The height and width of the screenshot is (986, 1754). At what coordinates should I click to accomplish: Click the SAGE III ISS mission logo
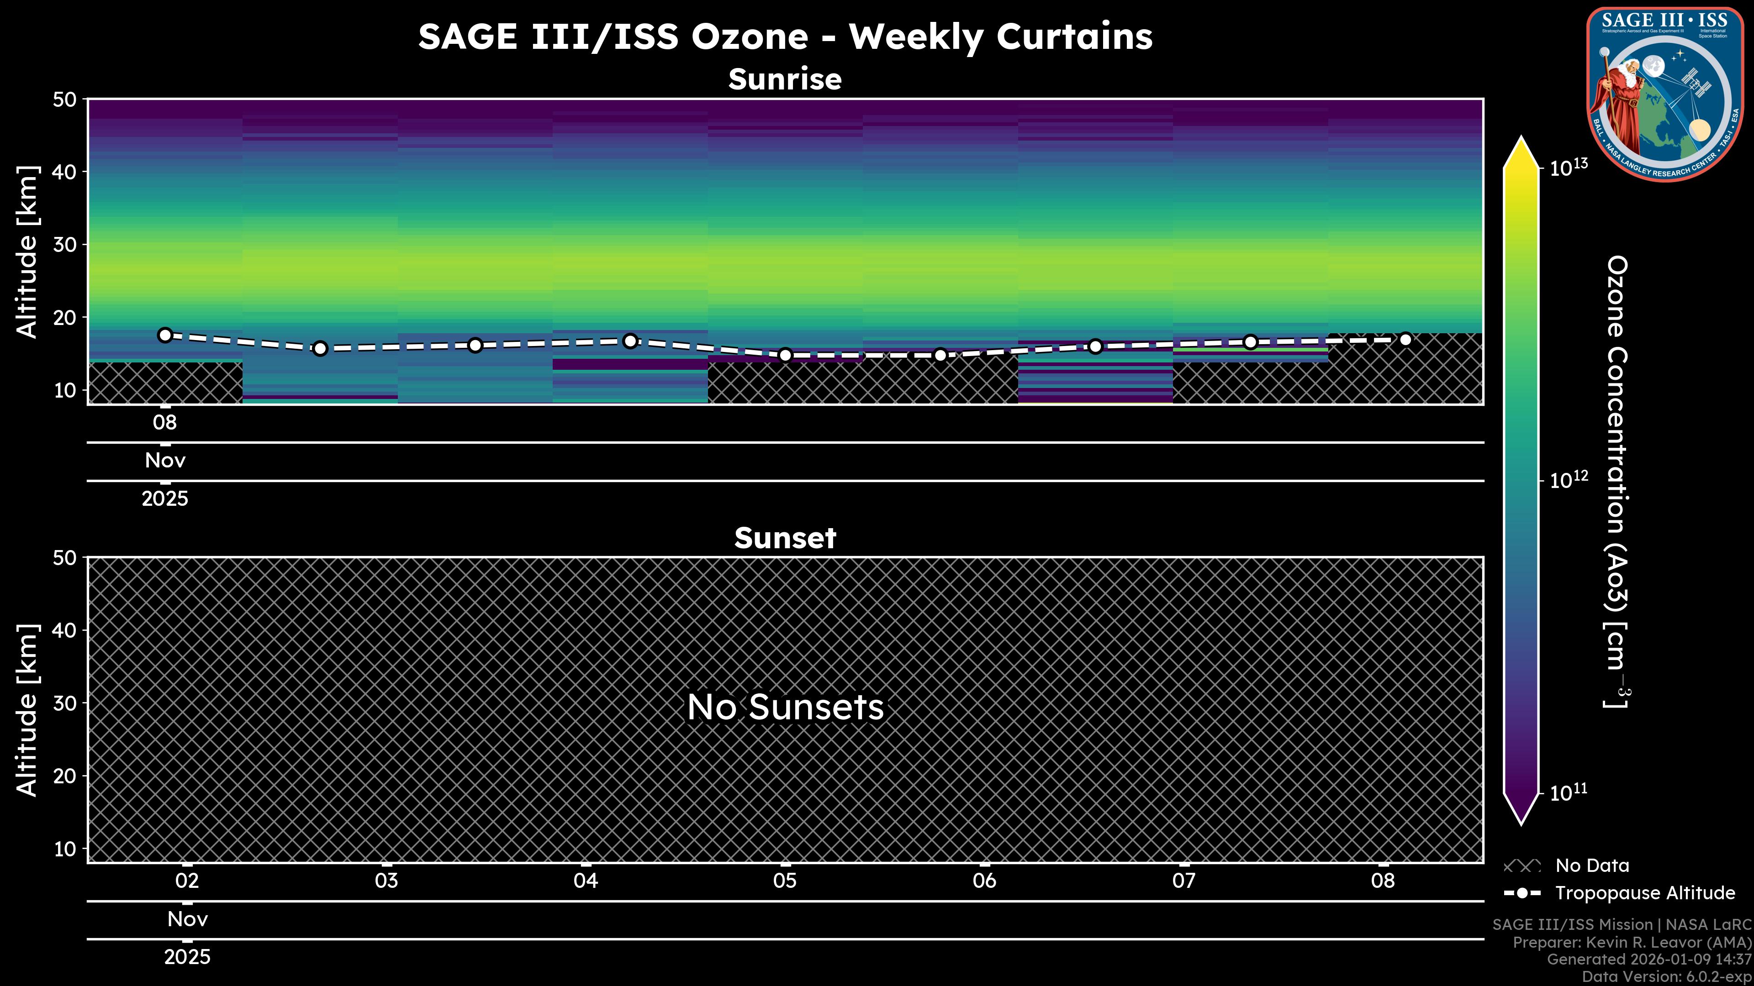[1665, 94]
